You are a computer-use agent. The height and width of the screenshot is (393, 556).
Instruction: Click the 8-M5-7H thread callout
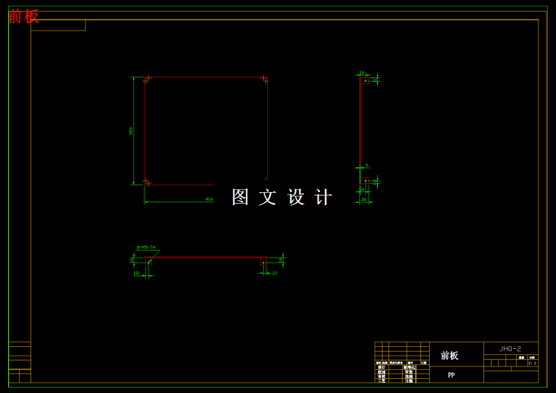(x=146, y=247)
